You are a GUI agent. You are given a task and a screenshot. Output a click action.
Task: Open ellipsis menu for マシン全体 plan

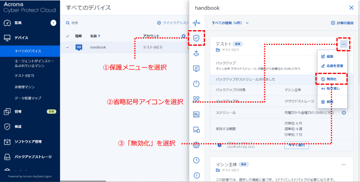343,164
